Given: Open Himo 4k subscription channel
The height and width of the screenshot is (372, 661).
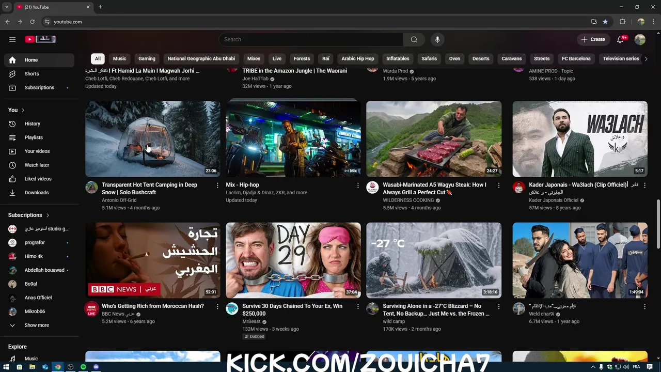Looking at the screenshot, I should tap(39, 256).
